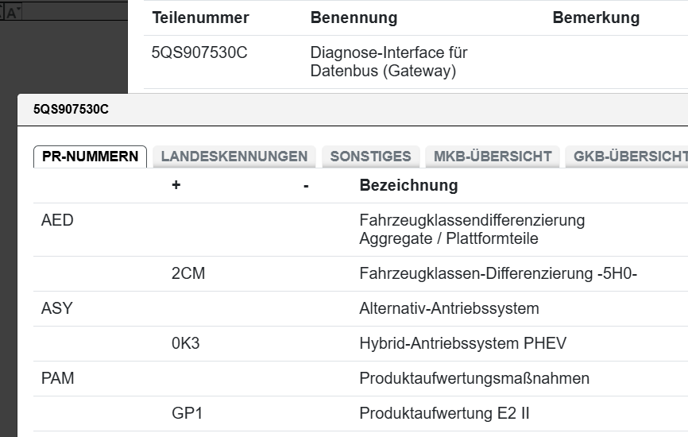The width and height of the screenshot is (688, 437).
Task: Open the LANDESKENNUNGEN tab
Action: [234, 157]
